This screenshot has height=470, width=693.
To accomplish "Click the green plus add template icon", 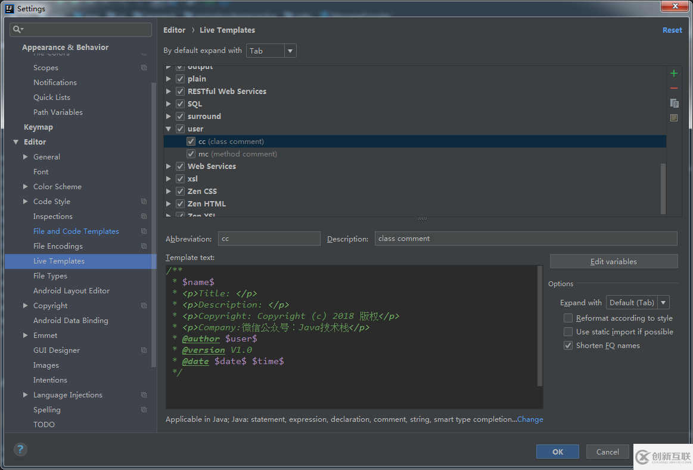I will (x=674, y=73).
